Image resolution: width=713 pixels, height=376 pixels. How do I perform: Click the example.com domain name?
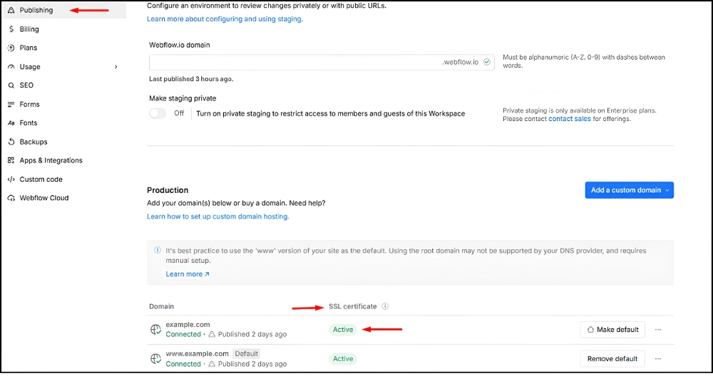point(188,325)
